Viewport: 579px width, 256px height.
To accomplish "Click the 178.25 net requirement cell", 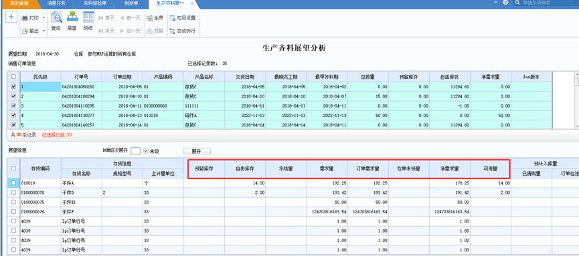I will [x=450, y=183].
